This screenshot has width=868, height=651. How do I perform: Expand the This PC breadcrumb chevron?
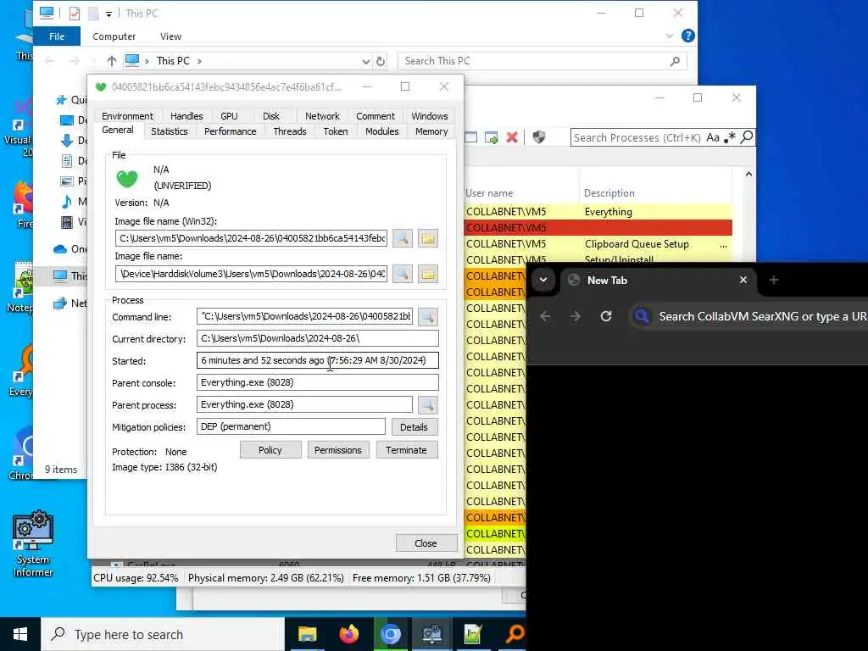199,61
